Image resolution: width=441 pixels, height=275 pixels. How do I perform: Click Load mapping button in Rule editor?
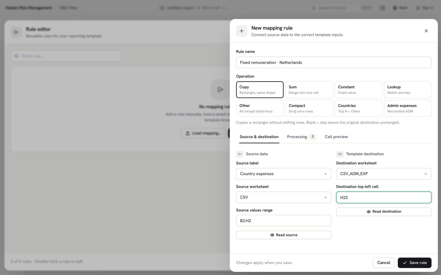coord(203,133)
